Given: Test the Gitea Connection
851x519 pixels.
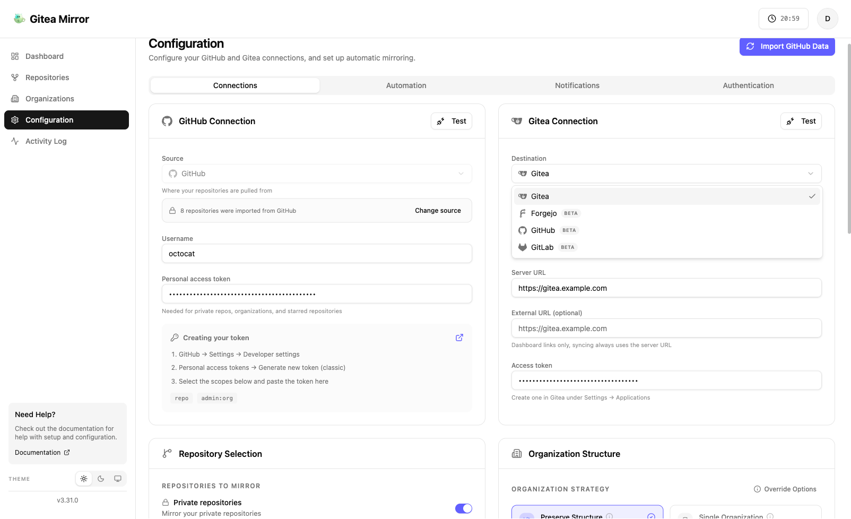Looking at the screenshot, I should coord(801,121).
